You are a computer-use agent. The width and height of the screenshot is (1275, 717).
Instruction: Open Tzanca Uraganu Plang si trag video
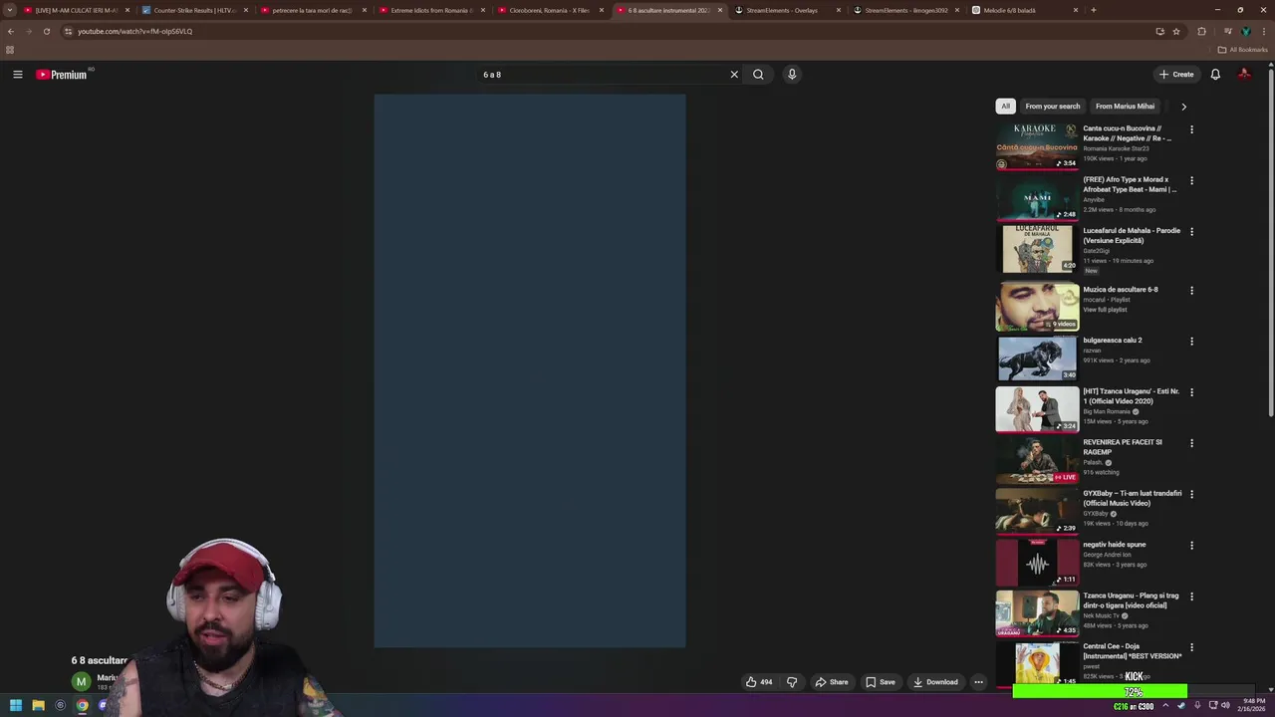[x=1037, y=613]
